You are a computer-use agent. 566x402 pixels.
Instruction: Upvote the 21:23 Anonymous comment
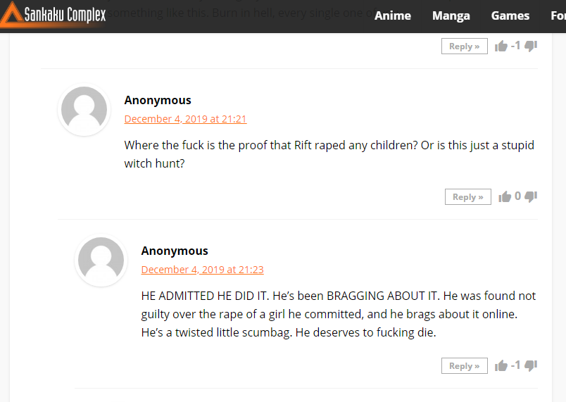tap(501, 365)
